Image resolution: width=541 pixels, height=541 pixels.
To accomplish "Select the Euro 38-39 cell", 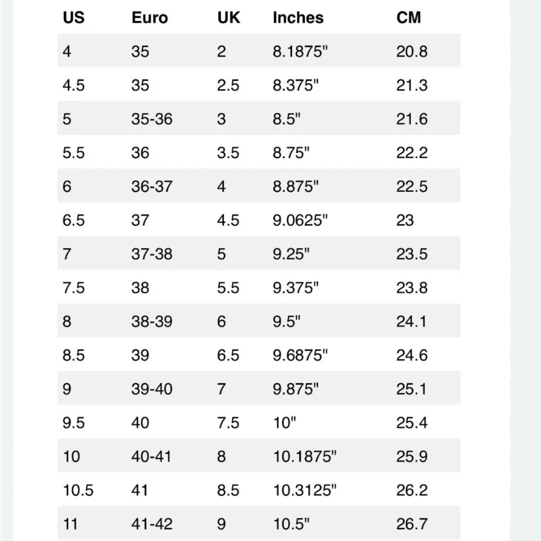I will coord(151,321).
